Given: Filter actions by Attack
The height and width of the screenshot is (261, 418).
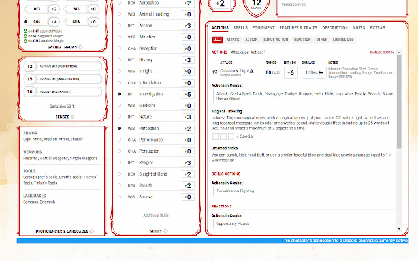Looking at the screenshot, I should coord(233,40).
